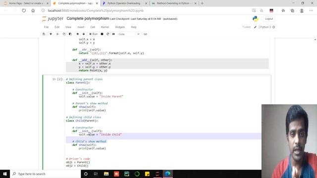
Task: Paste cells below with the toolbar icon
Action: tap(70, 34)
